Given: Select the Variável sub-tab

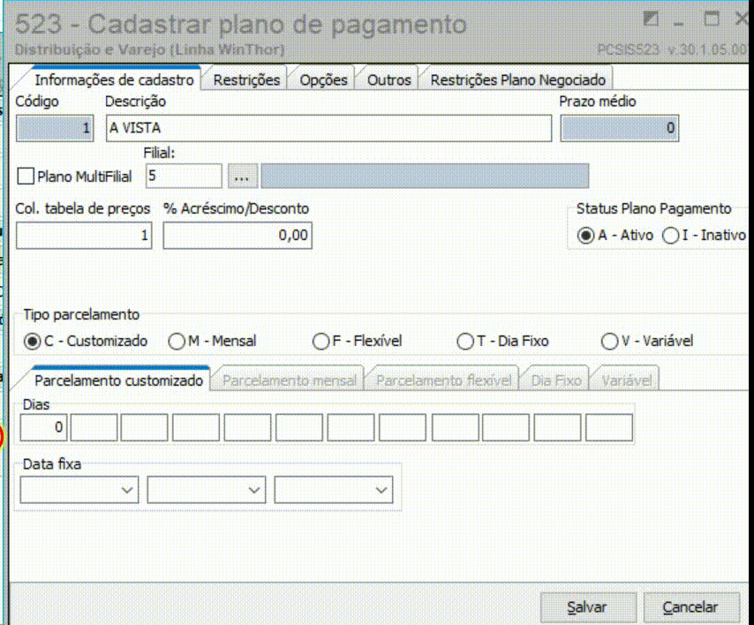Looking at the screenshot, I should tap(626, 380).
